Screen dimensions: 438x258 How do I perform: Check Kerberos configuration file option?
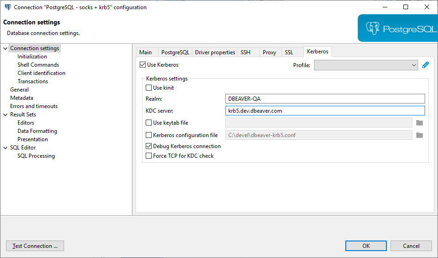pos(149,135)
